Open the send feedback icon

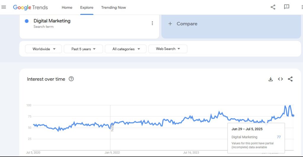pos(286,7)
